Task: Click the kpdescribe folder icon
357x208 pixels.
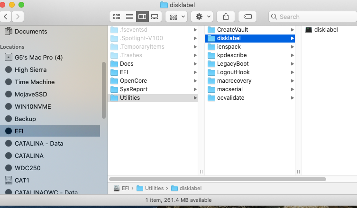Action: click(x=211, y=55)
